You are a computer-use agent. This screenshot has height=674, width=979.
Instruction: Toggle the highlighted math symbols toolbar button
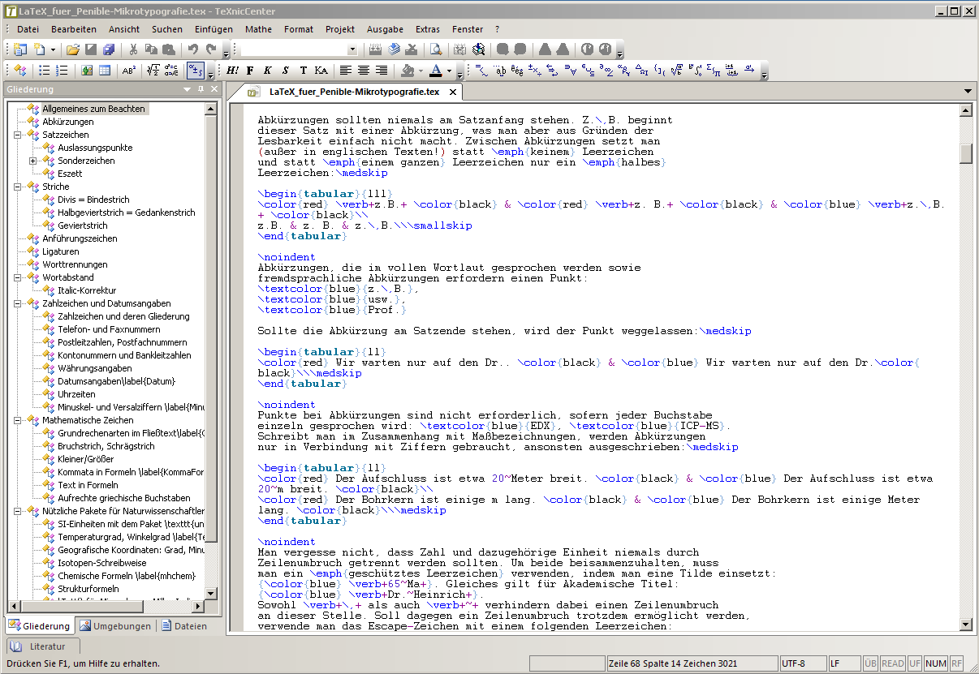195,71
